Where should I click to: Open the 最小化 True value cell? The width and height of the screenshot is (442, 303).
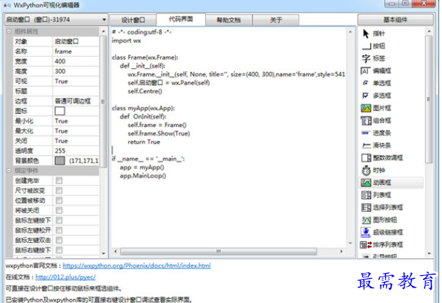click(76, 121)
